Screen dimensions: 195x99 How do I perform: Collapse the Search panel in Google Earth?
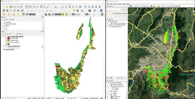[x=107, y=6]
